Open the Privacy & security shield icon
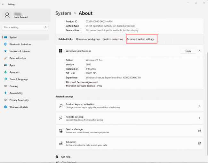Screen dimensions: 208x163 [5, 100]
